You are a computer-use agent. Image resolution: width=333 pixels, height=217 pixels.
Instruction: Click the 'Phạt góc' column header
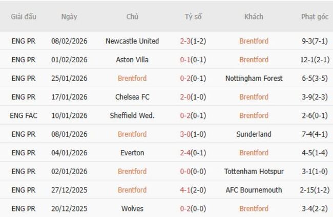(x=315, y=16)
